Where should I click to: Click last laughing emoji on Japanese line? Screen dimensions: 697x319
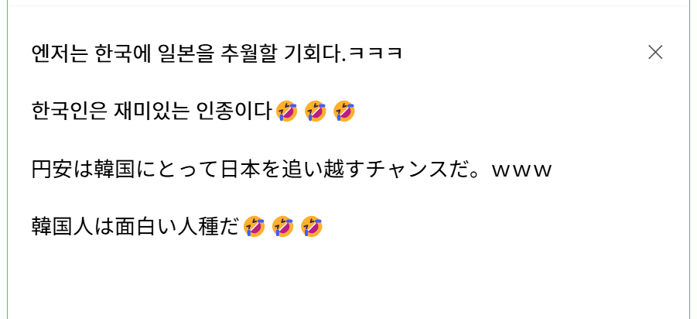click(312, 226)
